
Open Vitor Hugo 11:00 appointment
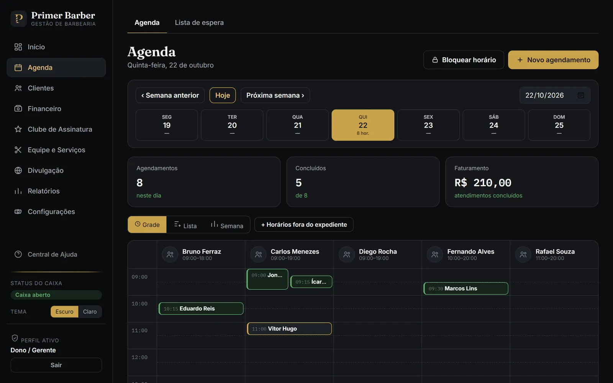point(289,329)
